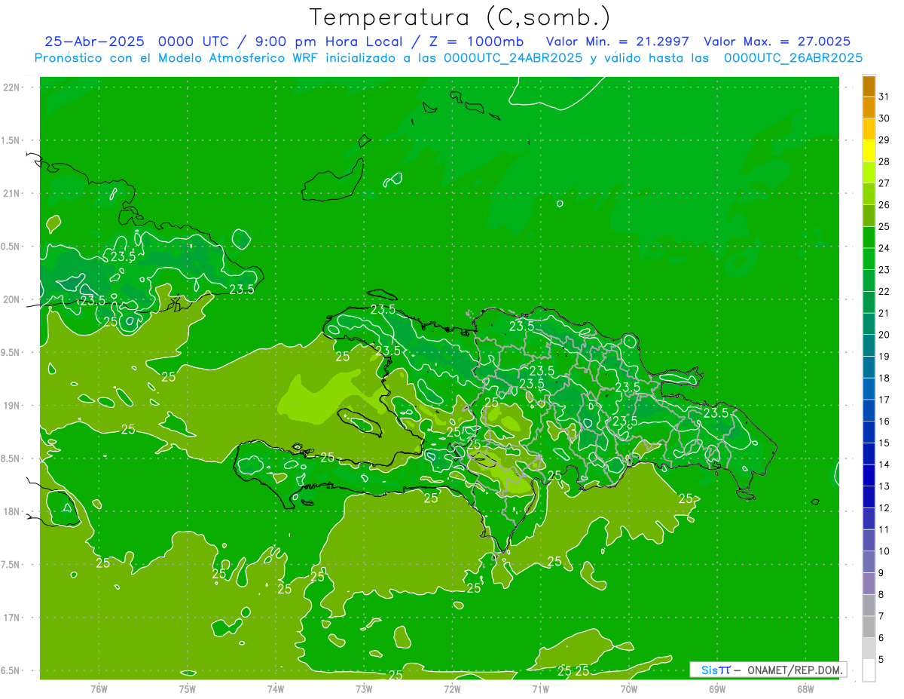Click the colorbar label "8"
Screen dimensions: 904x699
[x=881, y=594]
